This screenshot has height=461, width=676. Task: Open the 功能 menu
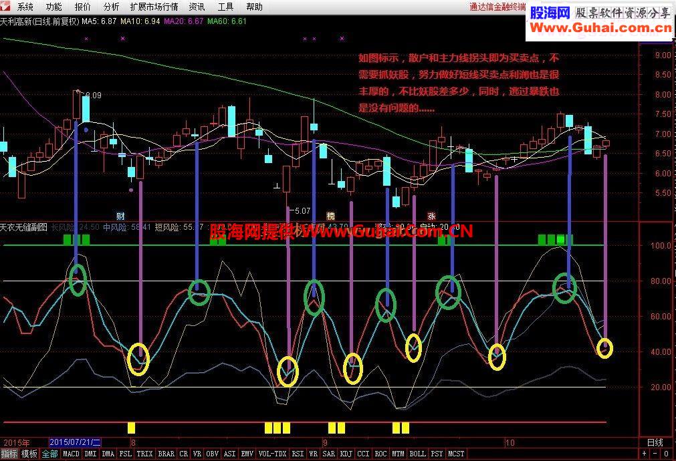(54, 7)
